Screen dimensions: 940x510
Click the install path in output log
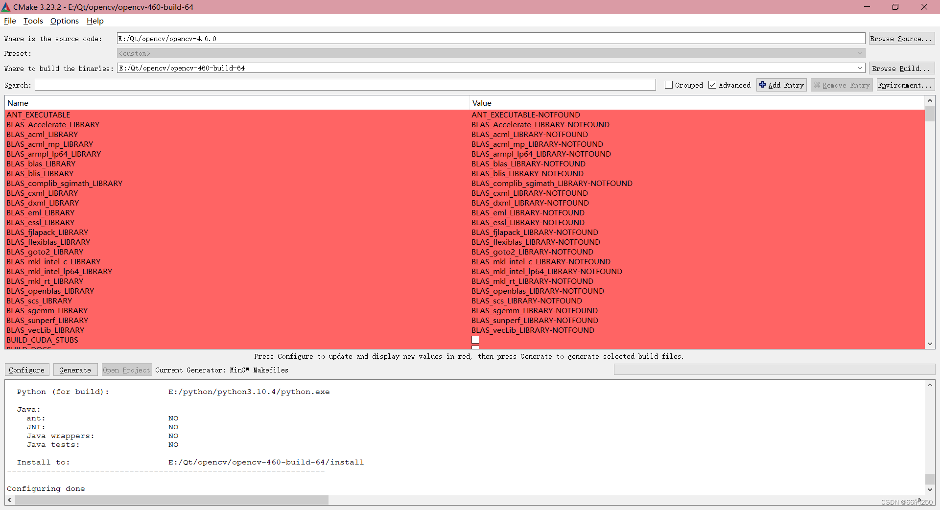click(266, 462)
